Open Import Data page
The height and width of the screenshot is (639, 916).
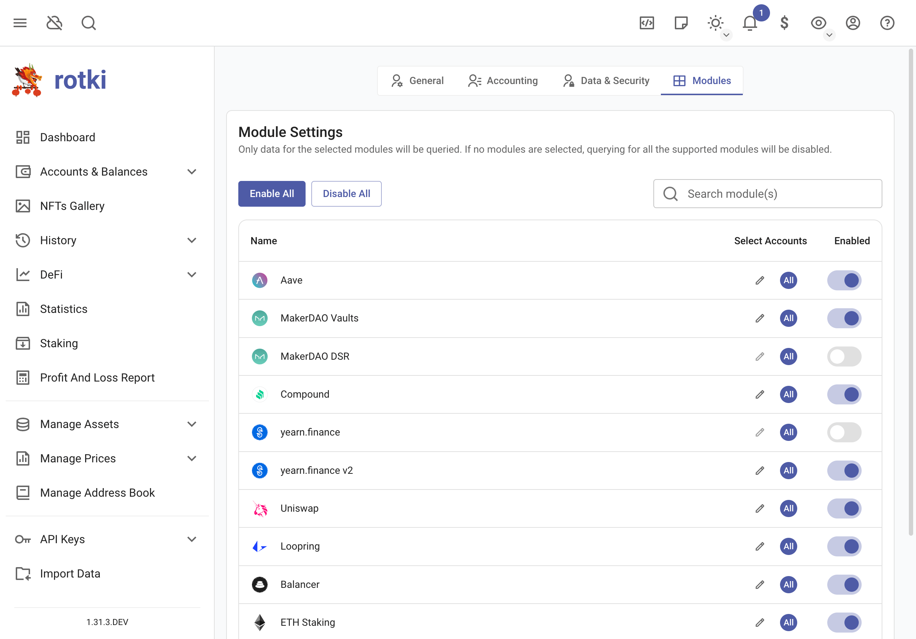pos(107,574)
